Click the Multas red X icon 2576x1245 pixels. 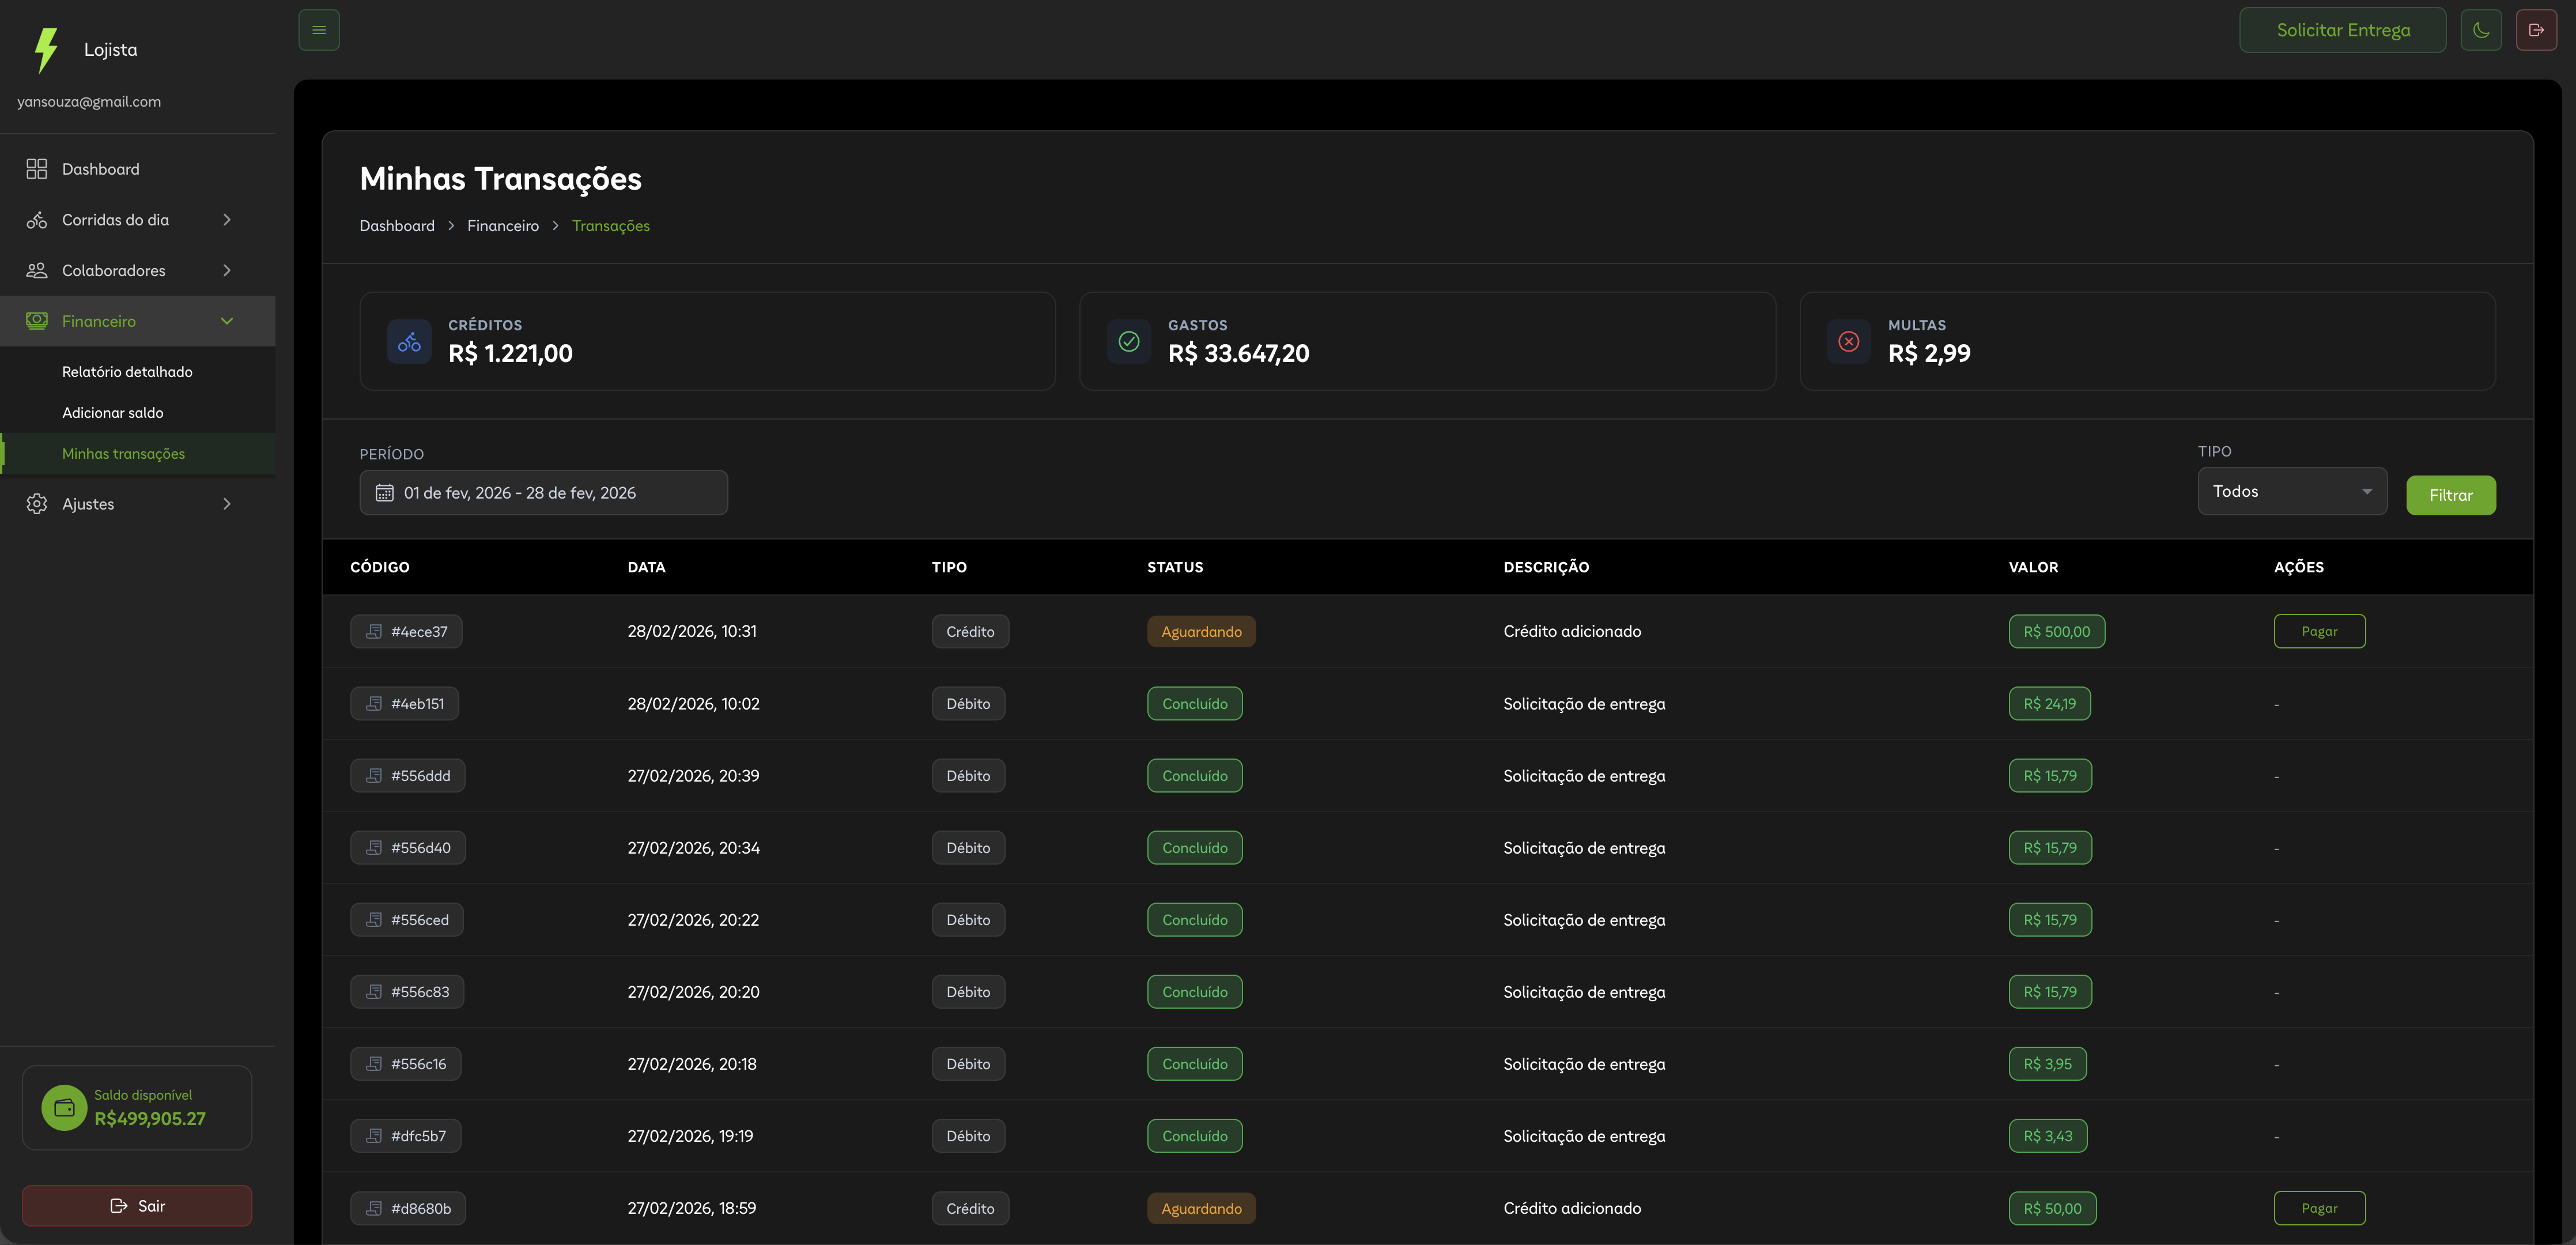(1848, 342)
